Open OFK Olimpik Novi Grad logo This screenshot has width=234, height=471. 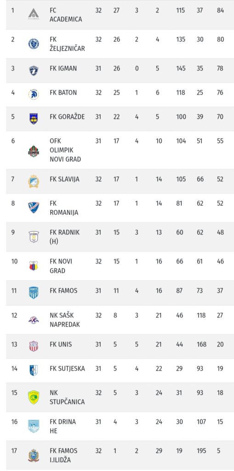[34, 151]
